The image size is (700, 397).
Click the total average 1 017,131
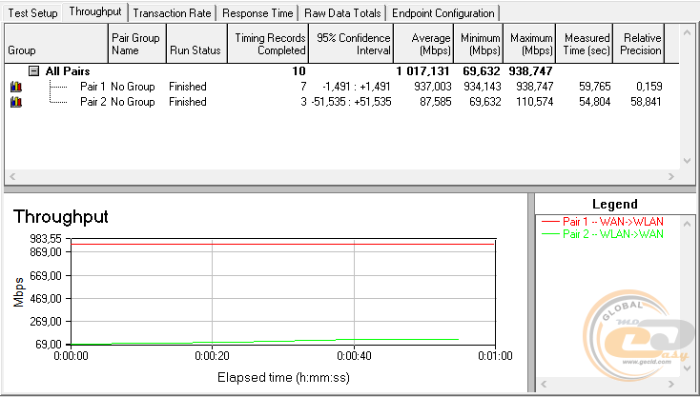[423, 71]
